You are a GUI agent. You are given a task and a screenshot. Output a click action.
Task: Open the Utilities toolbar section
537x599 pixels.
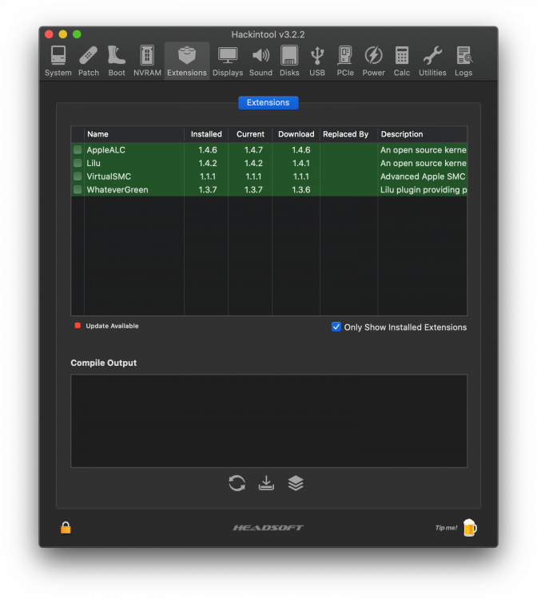click(432, 61)
